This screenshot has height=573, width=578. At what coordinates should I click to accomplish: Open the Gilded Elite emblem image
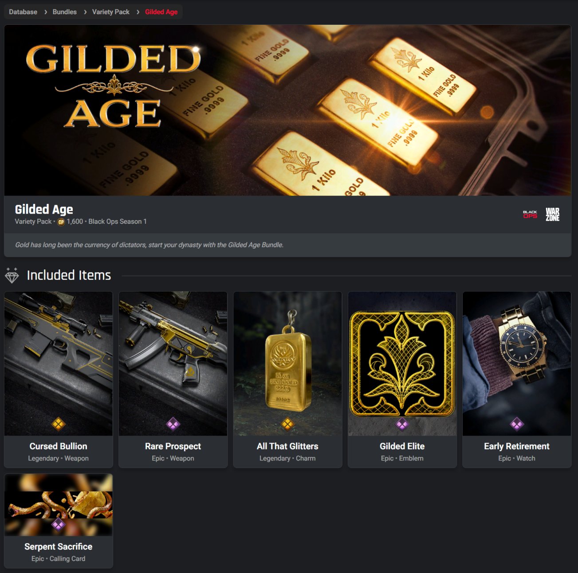click(402, 363)
